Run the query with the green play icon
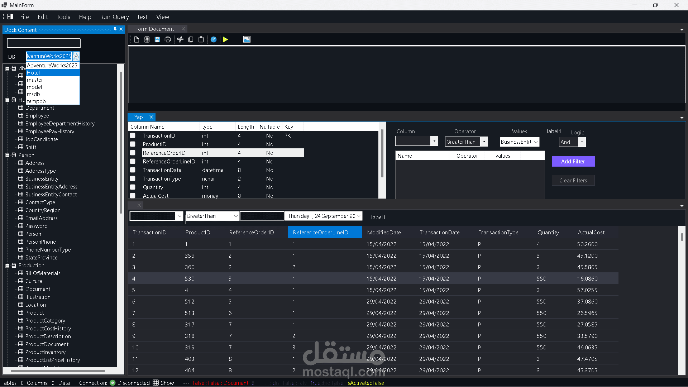The width and height of the screenshot is (688, 387). tap(225, 39)
